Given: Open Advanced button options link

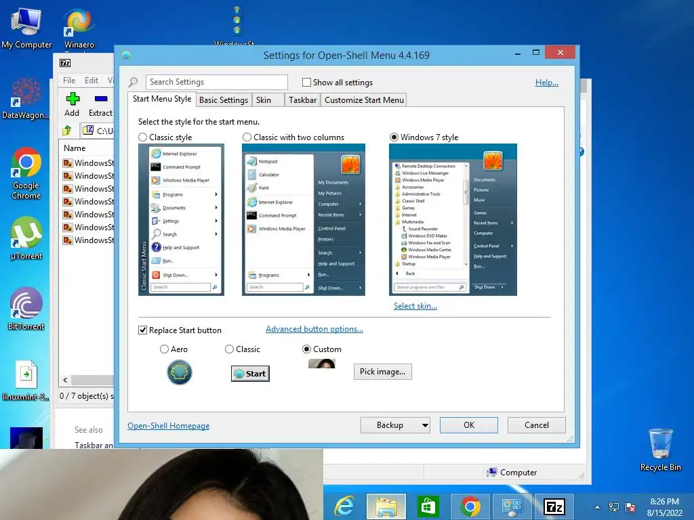Looking at the screenshot, I should point(314,329).
